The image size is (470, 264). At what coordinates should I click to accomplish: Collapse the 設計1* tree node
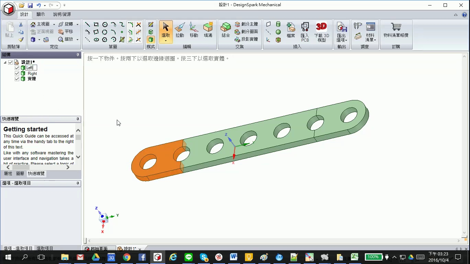pos(5,62)
